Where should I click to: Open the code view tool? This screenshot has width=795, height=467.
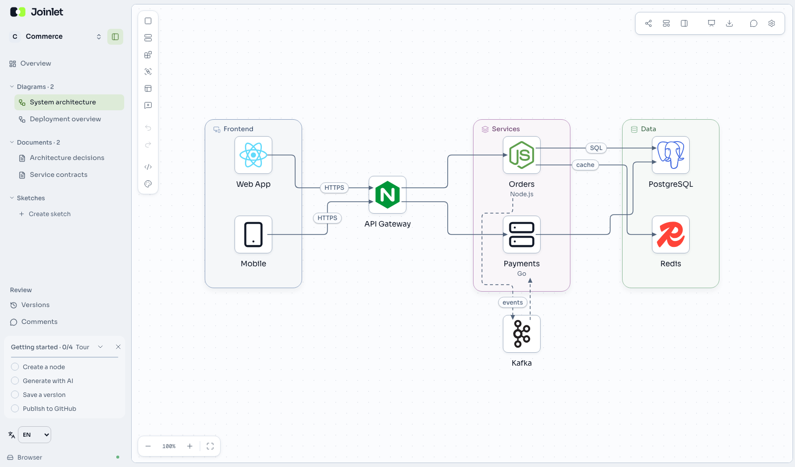tap(148, 167)
